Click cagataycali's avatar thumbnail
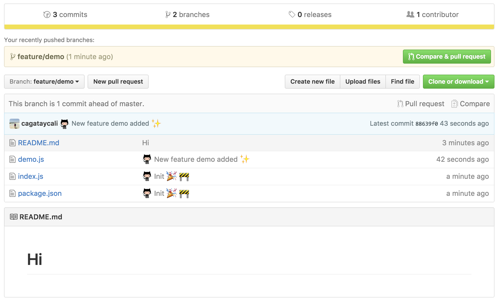 pos(15,124)
